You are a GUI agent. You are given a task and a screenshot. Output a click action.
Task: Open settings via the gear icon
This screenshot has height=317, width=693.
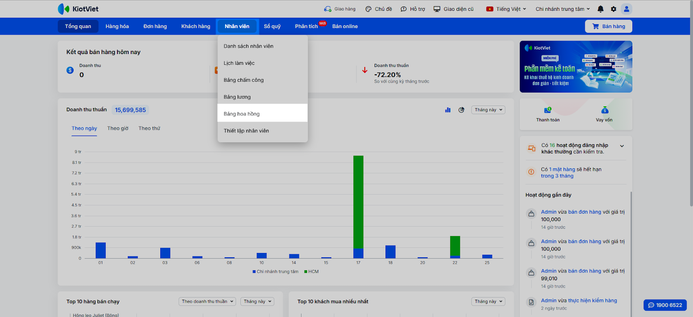pos(613,9)
